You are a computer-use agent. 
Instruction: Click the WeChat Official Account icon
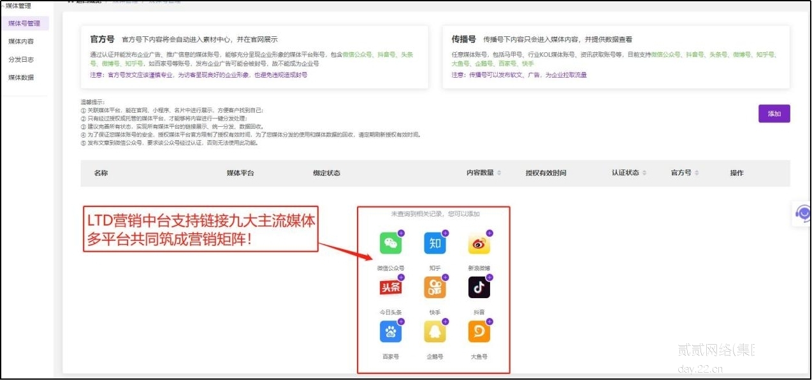[391, 243]
